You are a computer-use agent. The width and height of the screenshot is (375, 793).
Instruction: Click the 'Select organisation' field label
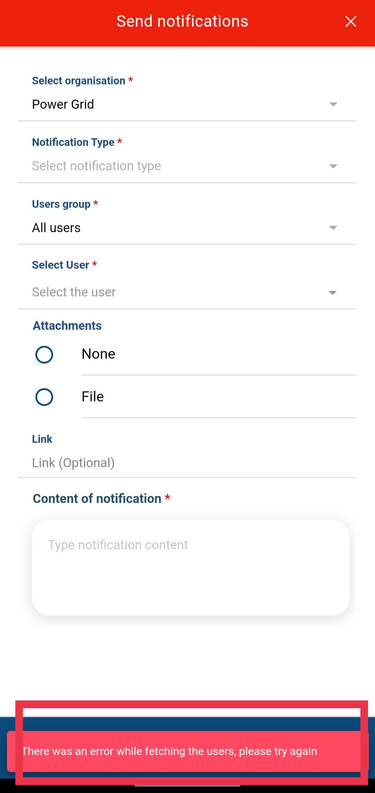(79, 81)
